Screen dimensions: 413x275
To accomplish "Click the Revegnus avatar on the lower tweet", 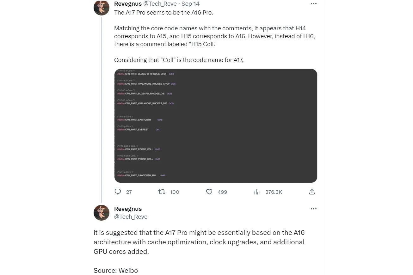I will [x=102, y=212].
